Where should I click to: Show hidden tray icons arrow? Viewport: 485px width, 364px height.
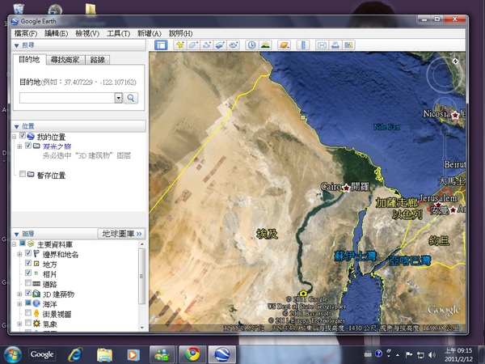tap(398, 355)
